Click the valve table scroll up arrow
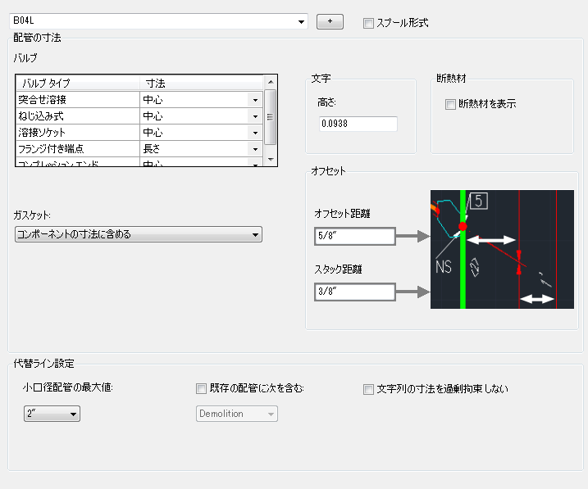 click(271, 82)
